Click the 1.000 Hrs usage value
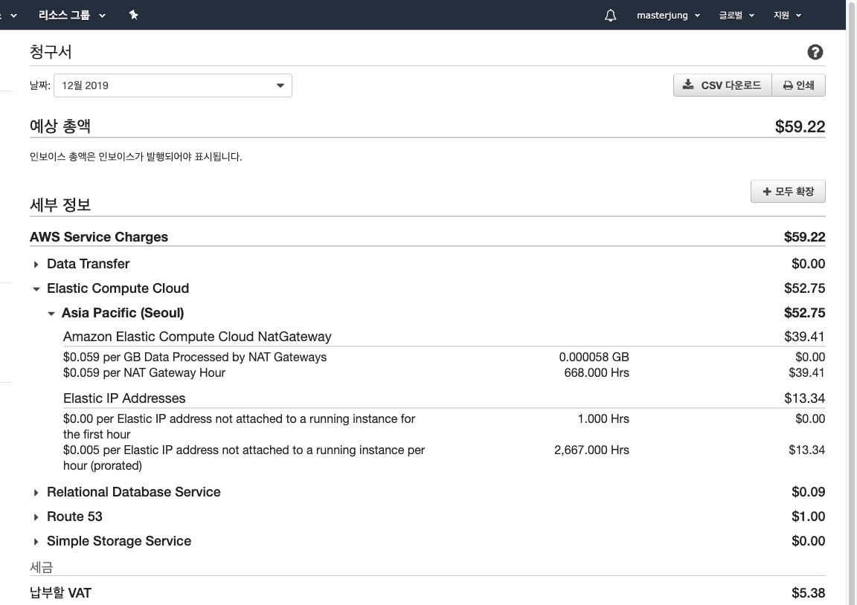The height and width of the screenshot is (605, 857). (x=603, y=418)
